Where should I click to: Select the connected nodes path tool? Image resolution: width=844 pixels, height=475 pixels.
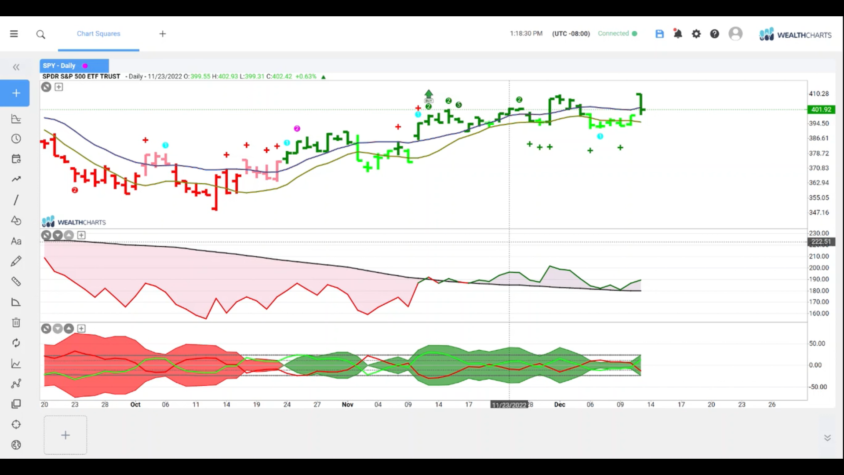point(16,384)
